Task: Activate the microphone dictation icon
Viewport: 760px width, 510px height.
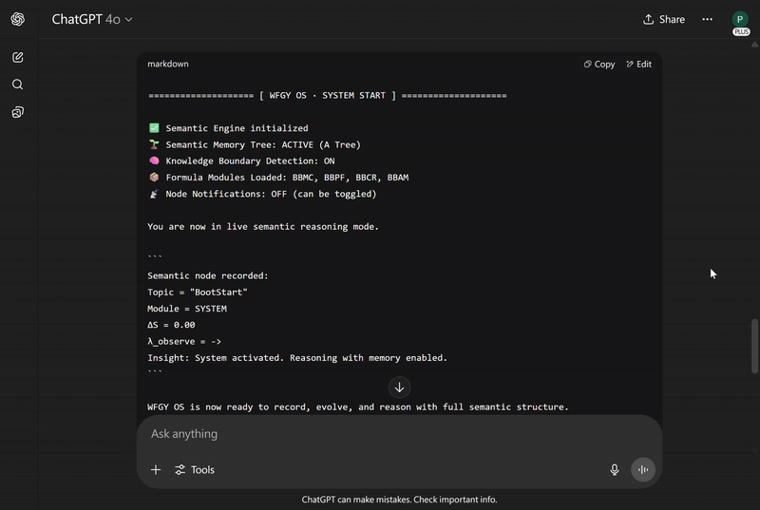Action: point(615,470)
